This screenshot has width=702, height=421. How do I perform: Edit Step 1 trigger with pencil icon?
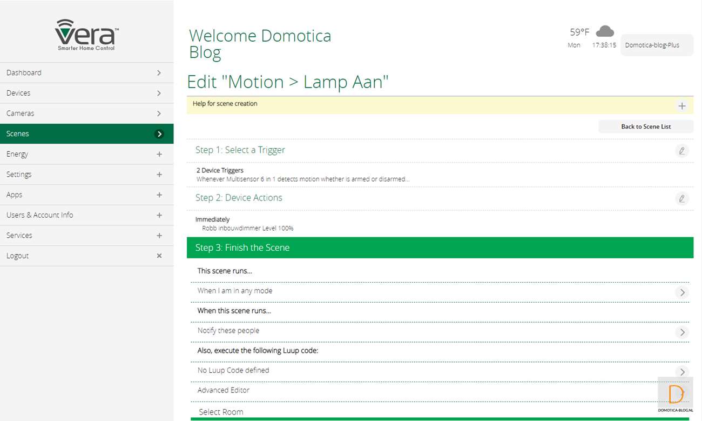pos(681,151)
